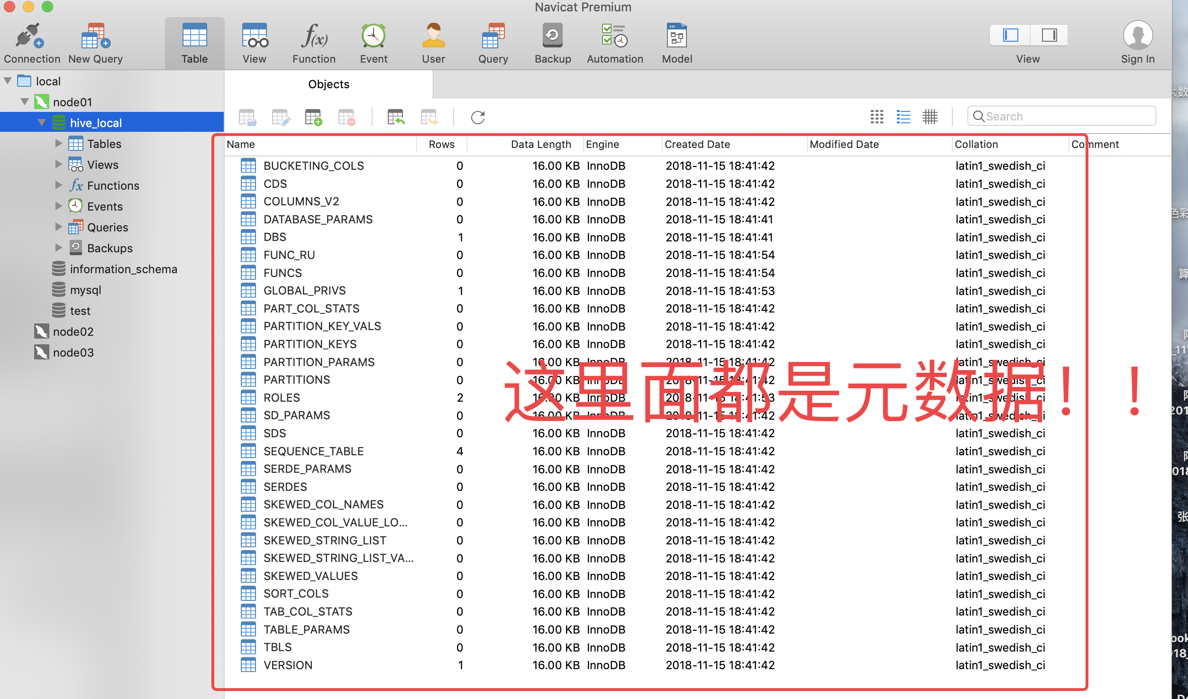
Task: Click the Delete Table icon
Action: tap(346, 117)
